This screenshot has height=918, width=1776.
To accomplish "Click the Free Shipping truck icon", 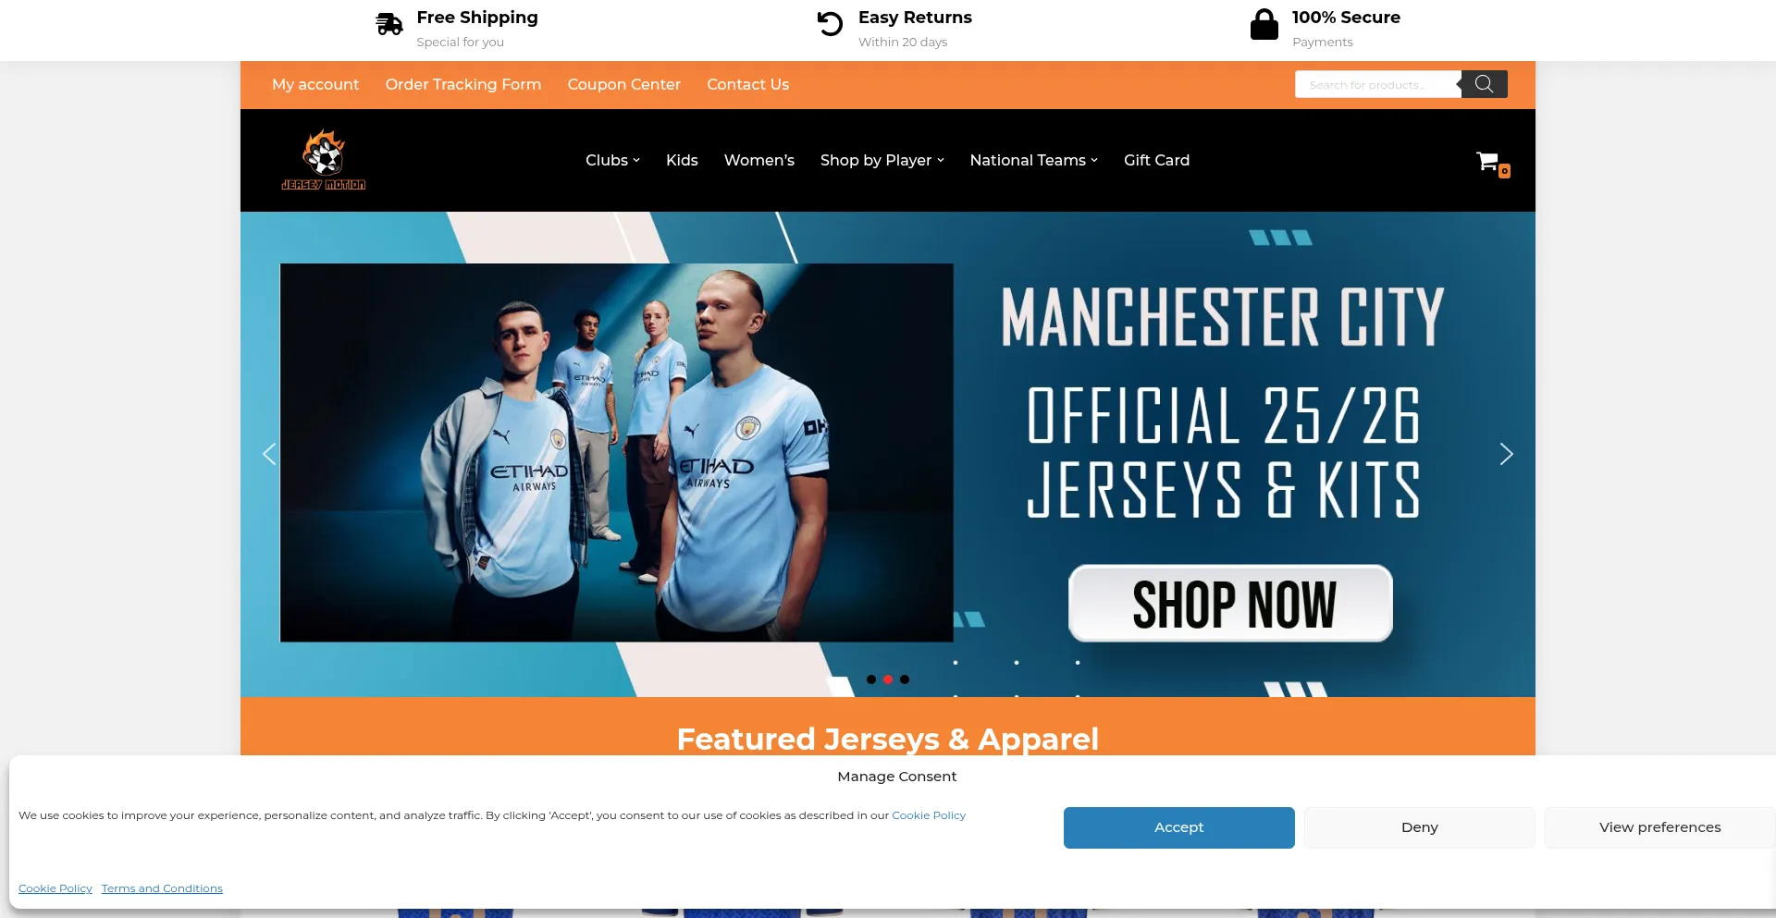I will [x=389, y=24].
